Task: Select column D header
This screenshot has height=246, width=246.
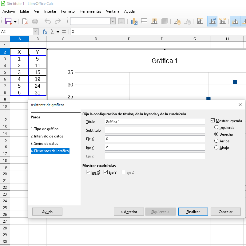Action: [x=96, y=39]
